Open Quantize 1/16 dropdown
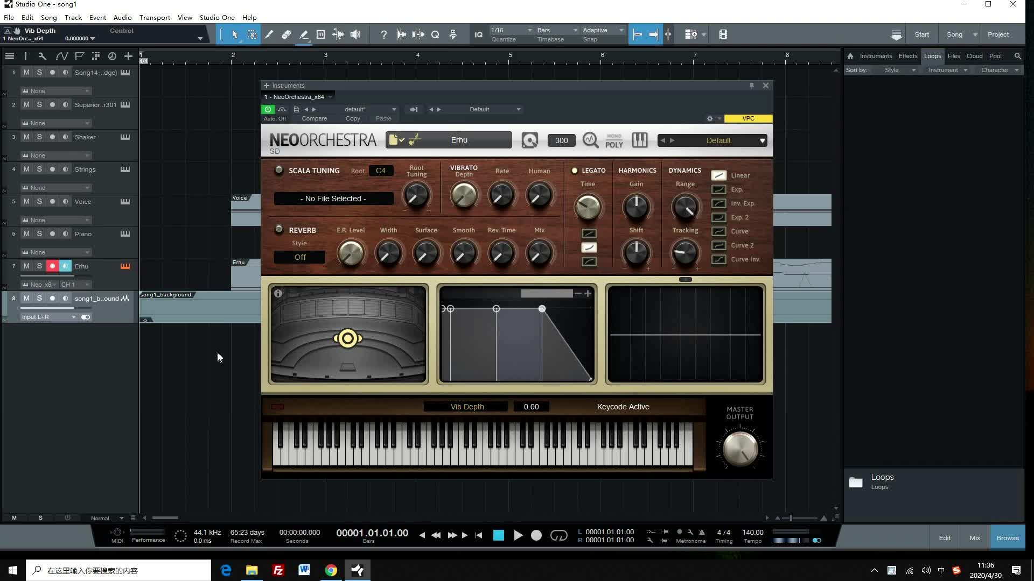Screen dimensions: 1034x581 512,30
